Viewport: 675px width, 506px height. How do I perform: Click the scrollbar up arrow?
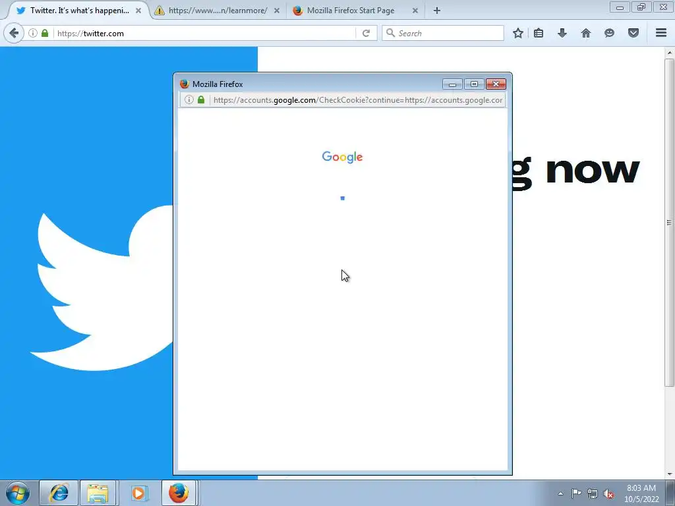tap(669, 53)
